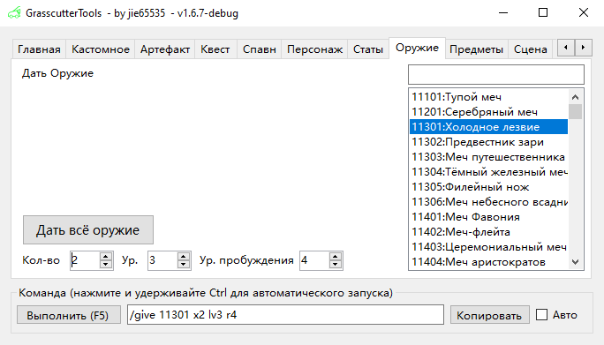Switch to the Статы tab

[368, 49]
